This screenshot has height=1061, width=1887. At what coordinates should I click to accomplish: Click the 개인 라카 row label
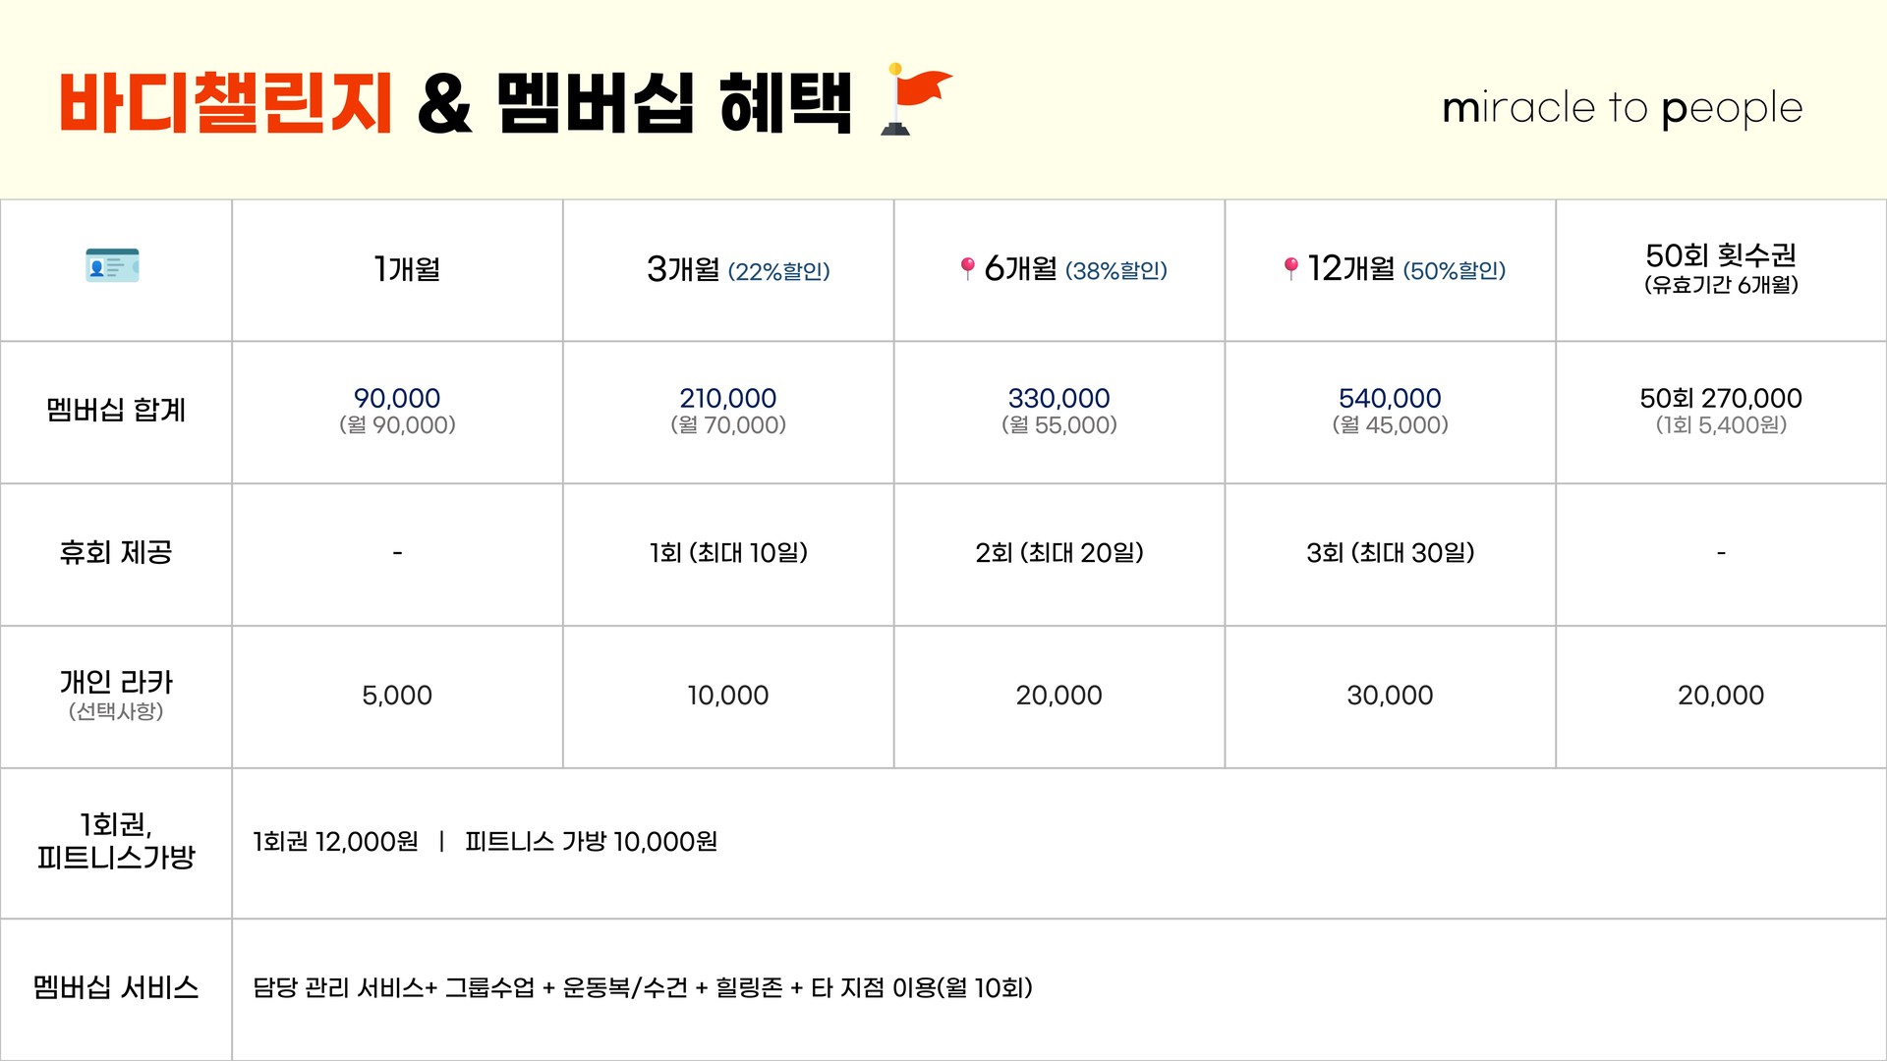pyautogui.click(x=116, y=683)
